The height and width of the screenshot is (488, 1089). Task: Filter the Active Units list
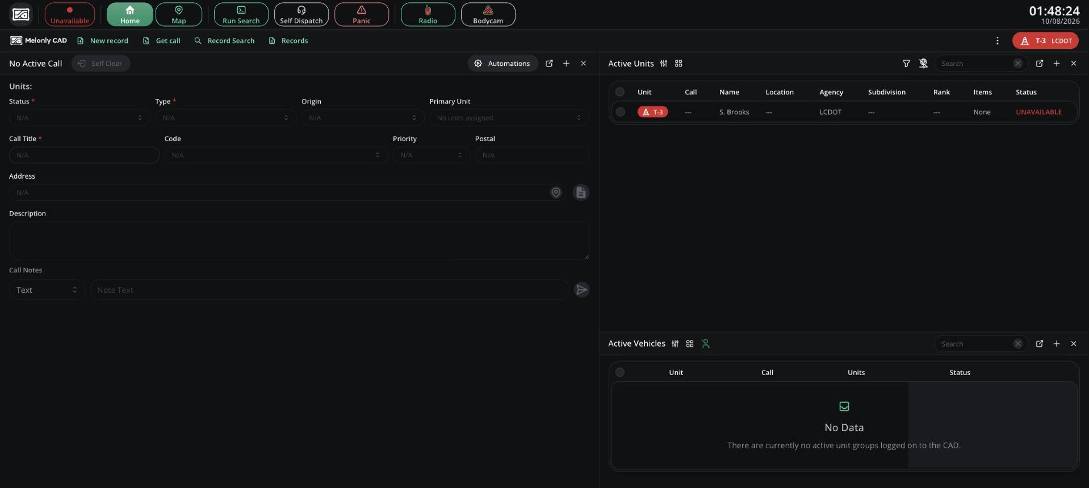[x=906, y=64]
